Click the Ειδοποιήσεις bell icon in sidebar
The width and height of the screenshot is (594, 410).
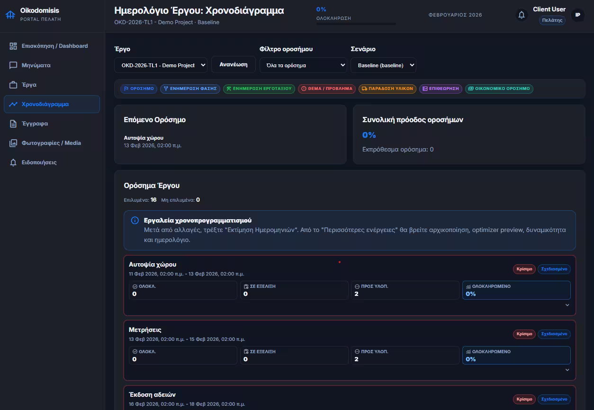13,162
